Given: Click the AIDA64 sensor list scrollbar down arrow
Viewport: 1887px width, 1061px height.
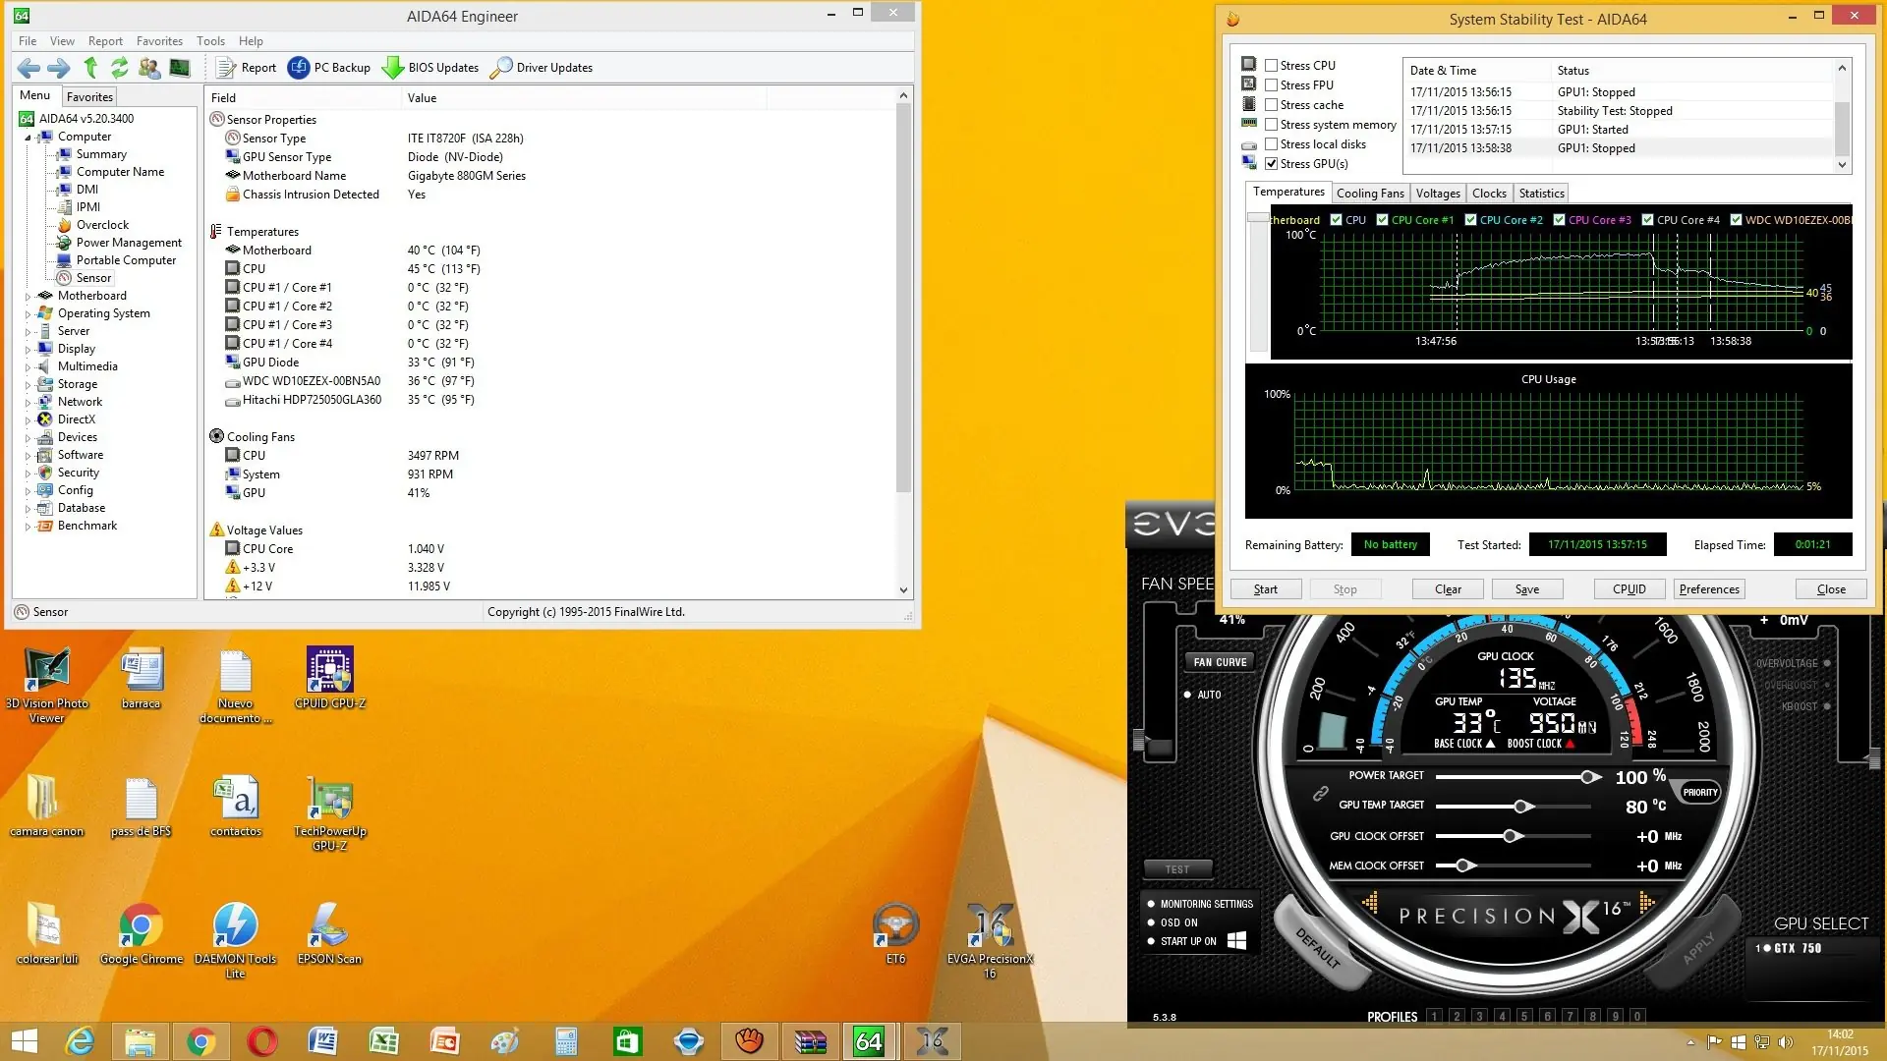Looking at the screenshot, I should [903, 590].
